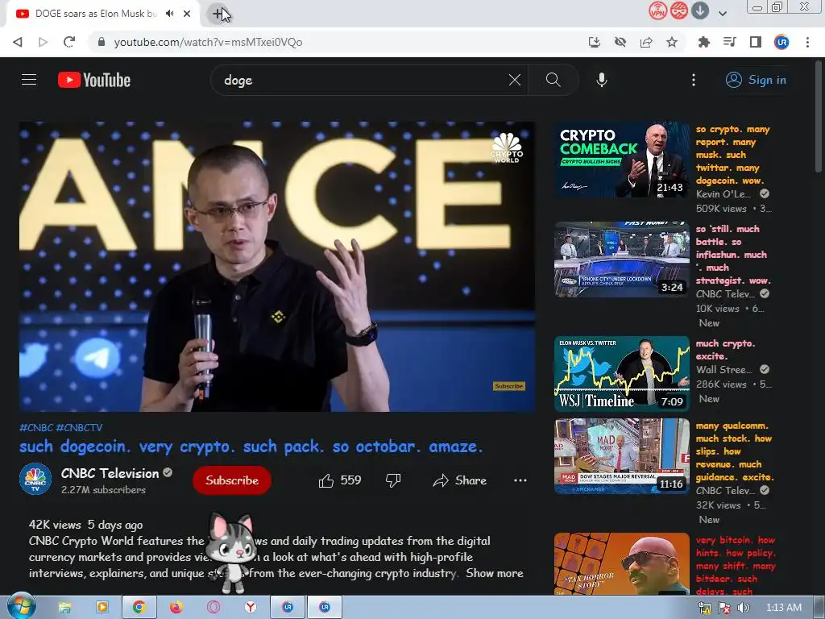This screenshot has height=619, width=825.
Task: Share this page from address bar
Action: click(646, 42)
